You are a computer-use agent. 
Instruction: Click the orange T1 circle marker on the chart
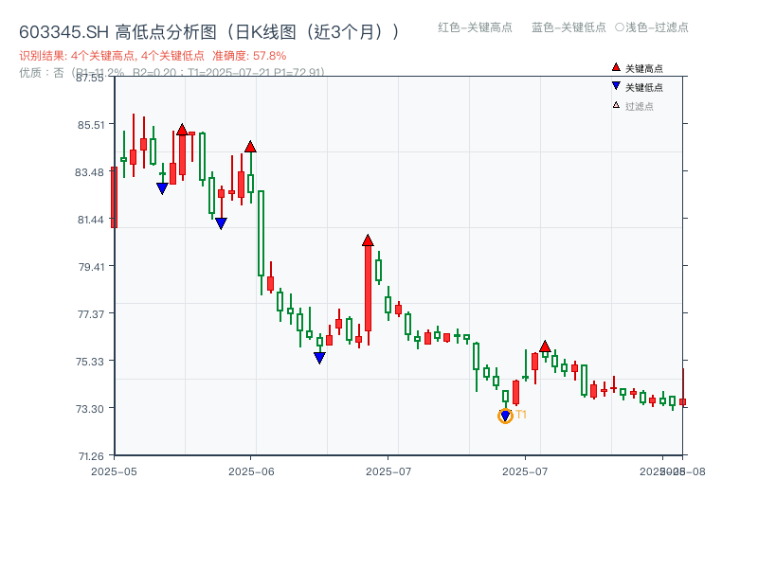505,415
